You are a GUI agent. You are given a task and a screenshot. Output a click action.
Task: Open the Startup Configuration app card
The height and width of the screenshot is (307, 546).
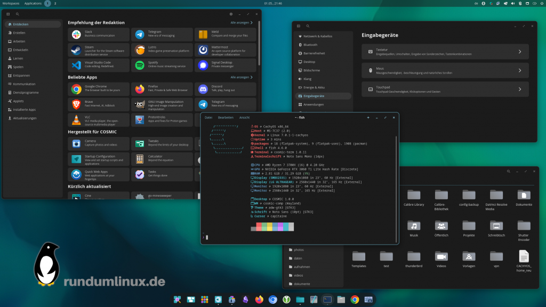click(x=99, y=159)
